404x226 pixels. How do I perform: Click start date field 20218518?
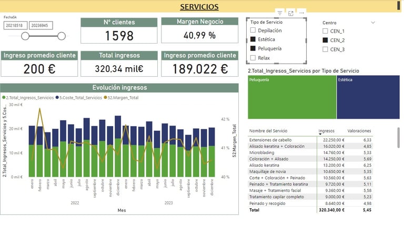tap(15, 25)
